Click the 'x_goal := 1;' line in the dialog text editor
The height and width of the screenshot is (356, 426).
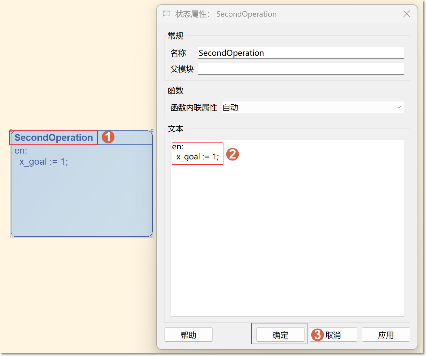click(x=198, y=157)
